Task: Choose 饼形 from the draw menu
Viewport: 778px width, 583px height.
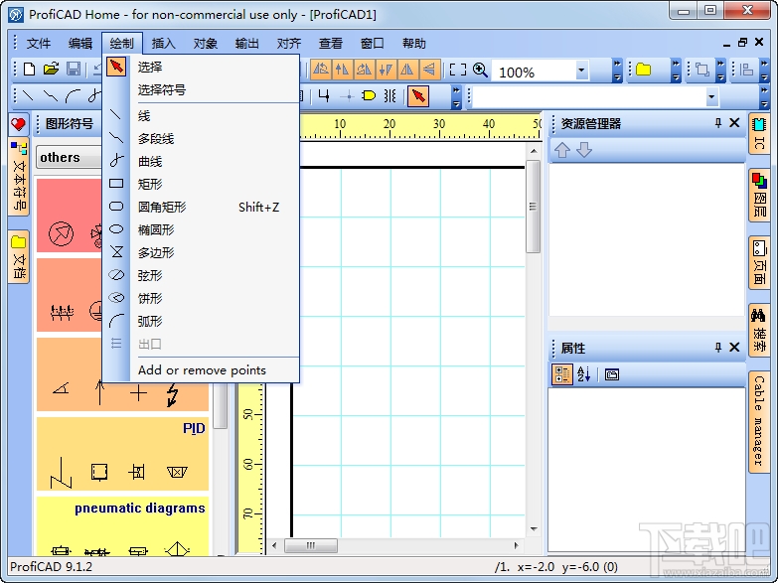Action: [x=201, y=299]
